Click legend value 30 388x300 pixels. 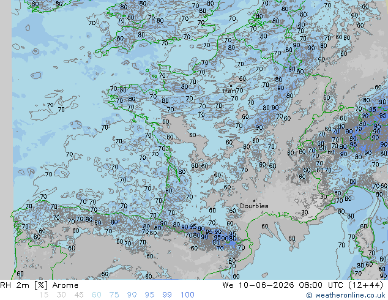61,295
